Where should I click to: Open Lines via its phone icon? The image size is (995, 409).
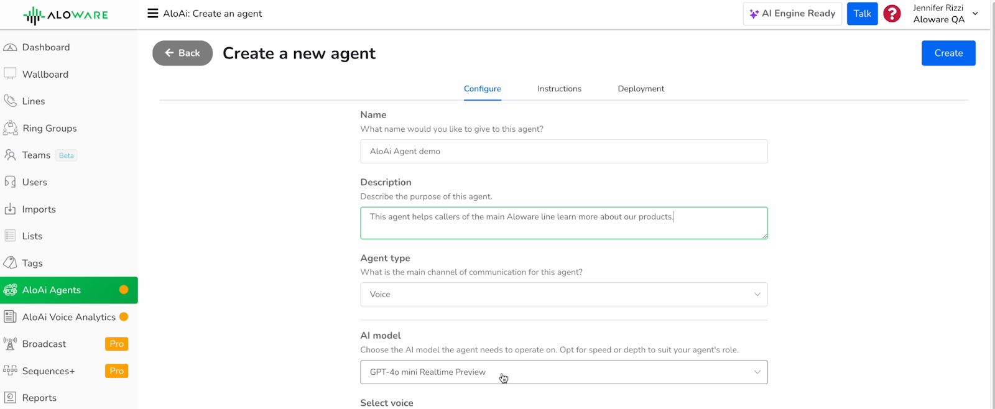pyautogui.click(x=10, y=101)
